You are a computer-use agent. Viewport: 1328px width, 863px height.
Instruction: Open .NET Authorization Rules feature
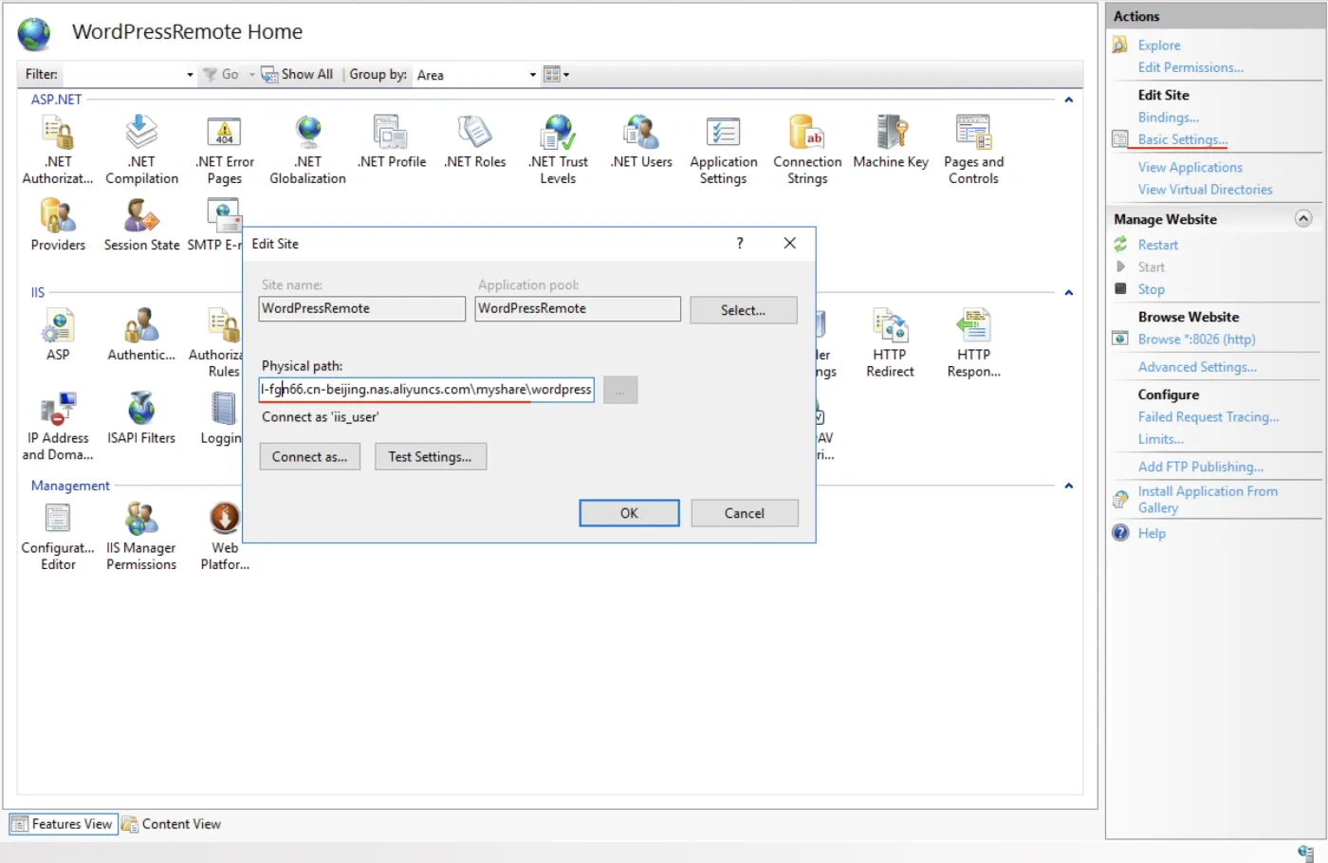tap(58, 149)
